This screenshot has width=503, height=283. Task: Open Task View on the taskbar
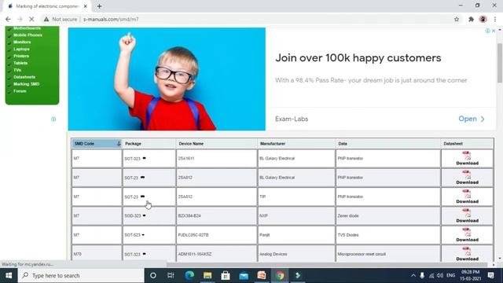(x=171, y=275)
